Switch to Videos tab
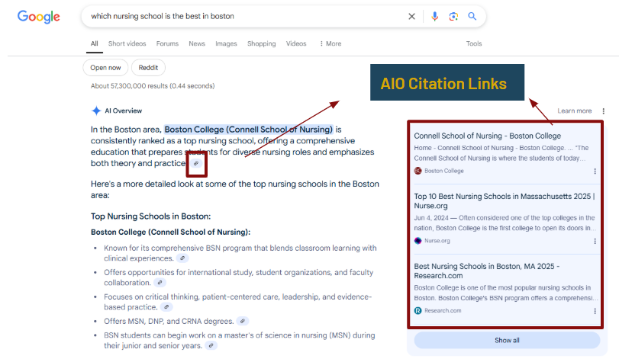619x359 pixels. (x=296, y=43)
